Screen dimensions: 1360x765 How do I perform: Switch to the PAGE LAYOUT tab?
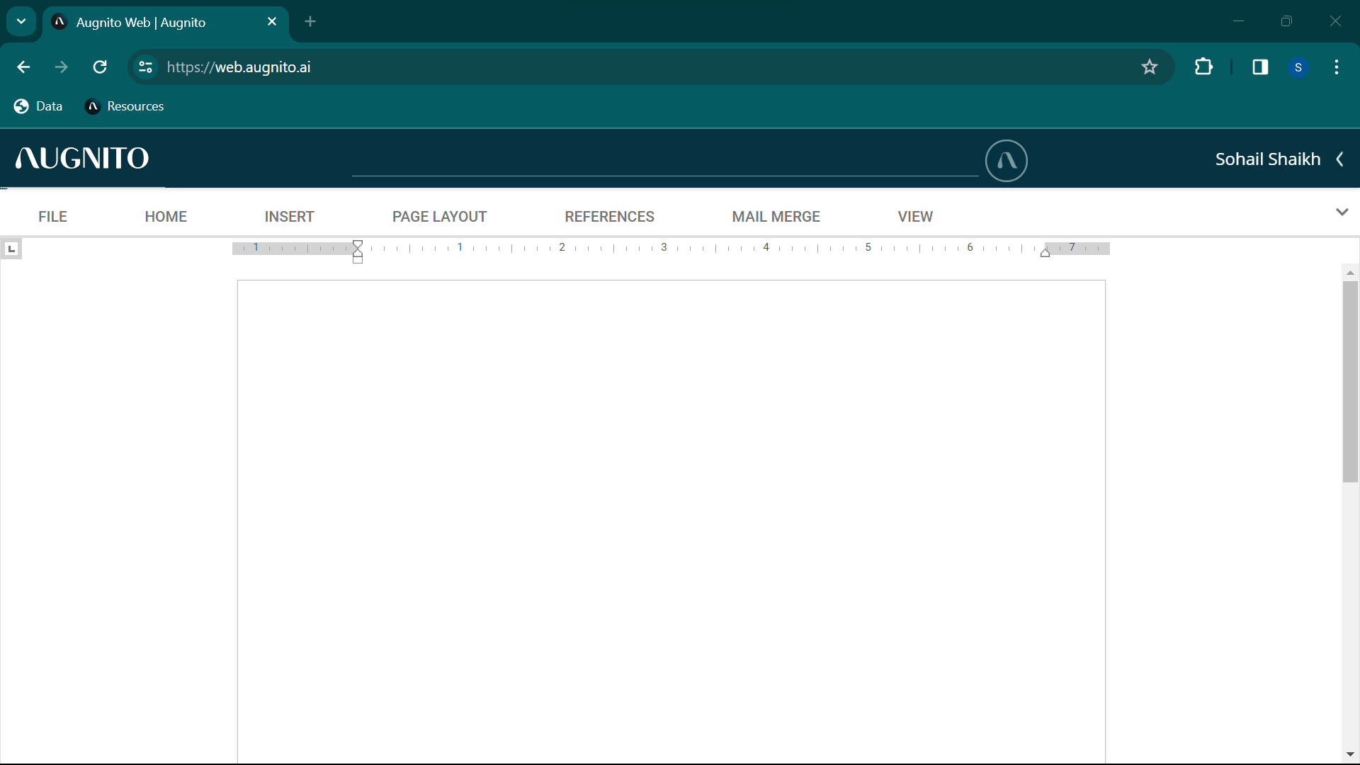tap(439, 217)
